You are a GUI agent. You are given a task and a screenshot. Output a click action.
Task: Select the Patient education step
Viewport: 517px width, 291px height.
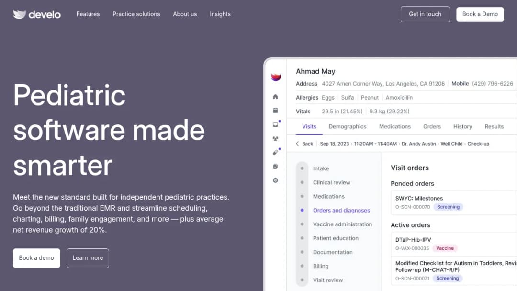pyautogui.click(x=336, y=238)
